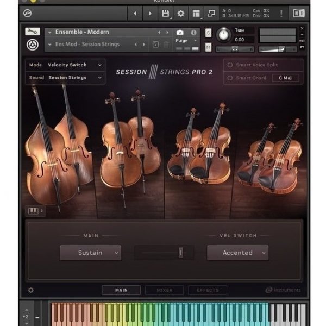Click the e-instruments link at bottom right

pos(283,290)
